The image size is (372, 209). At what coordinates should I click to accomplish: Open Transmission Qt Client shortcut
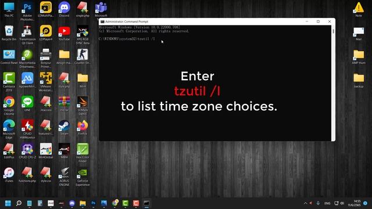(27, 35)
